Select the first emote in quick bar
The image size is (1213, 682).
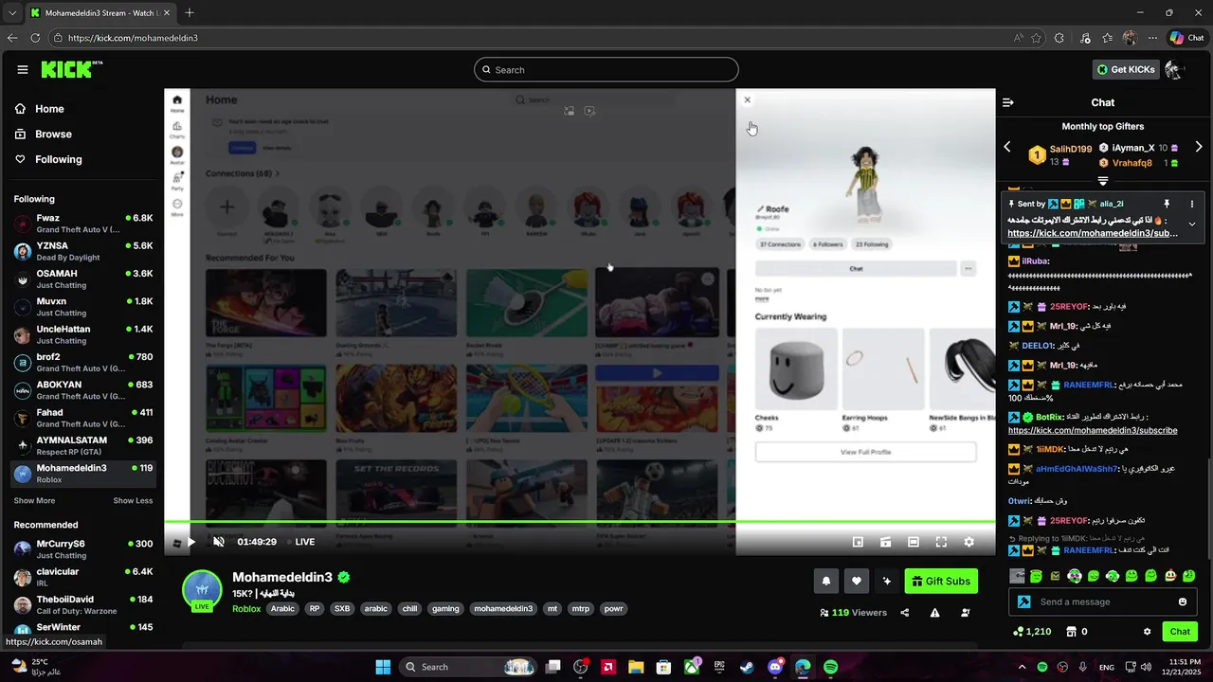1017,576
